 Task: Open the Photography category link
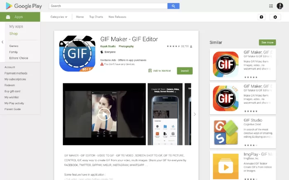[x=126, y=46]
